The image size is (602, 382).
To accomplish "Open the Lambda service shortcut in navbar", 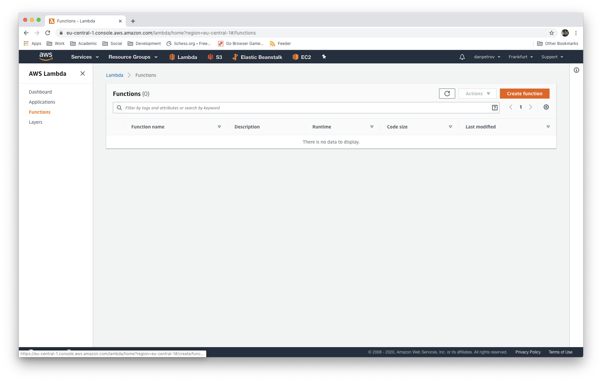I will click(183, 57).
